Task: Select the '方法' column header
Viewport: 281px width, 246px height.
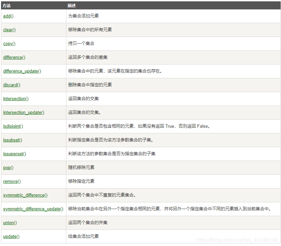Action: (x=7, y=6)
